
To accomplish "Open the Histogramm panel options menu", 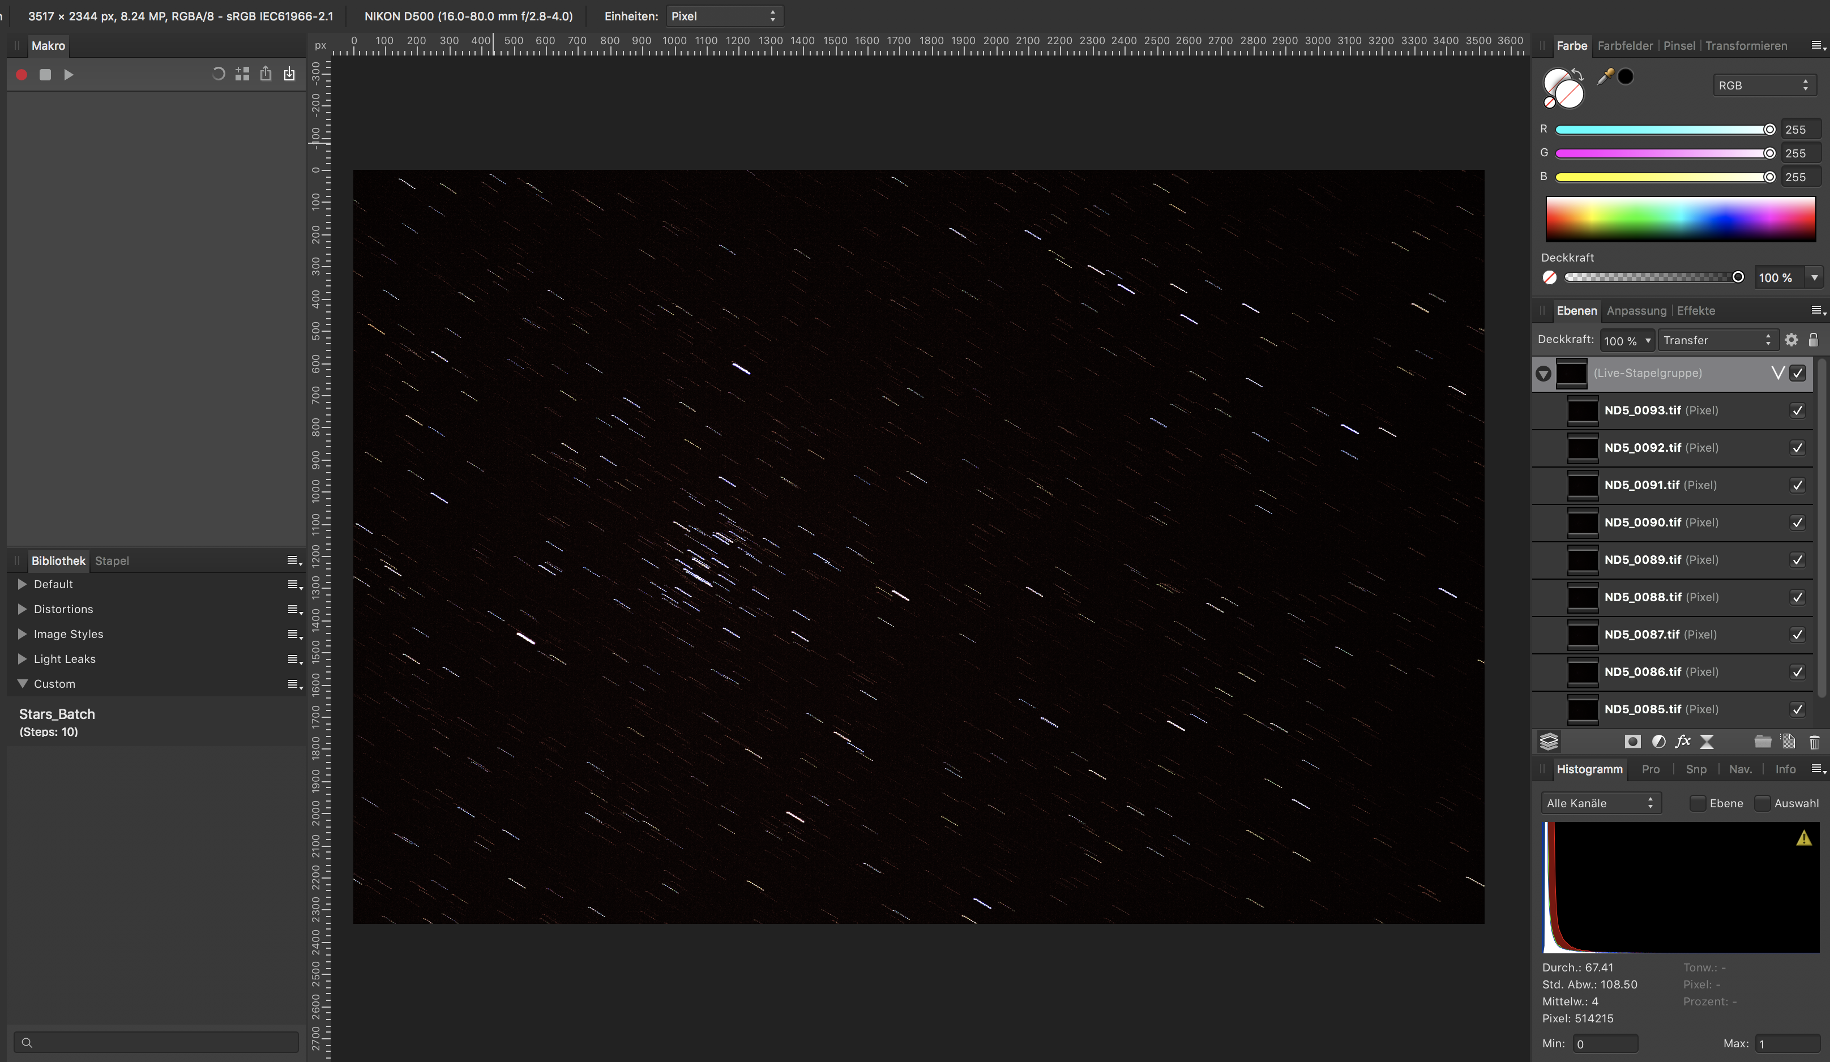I will coord(1818,769).
